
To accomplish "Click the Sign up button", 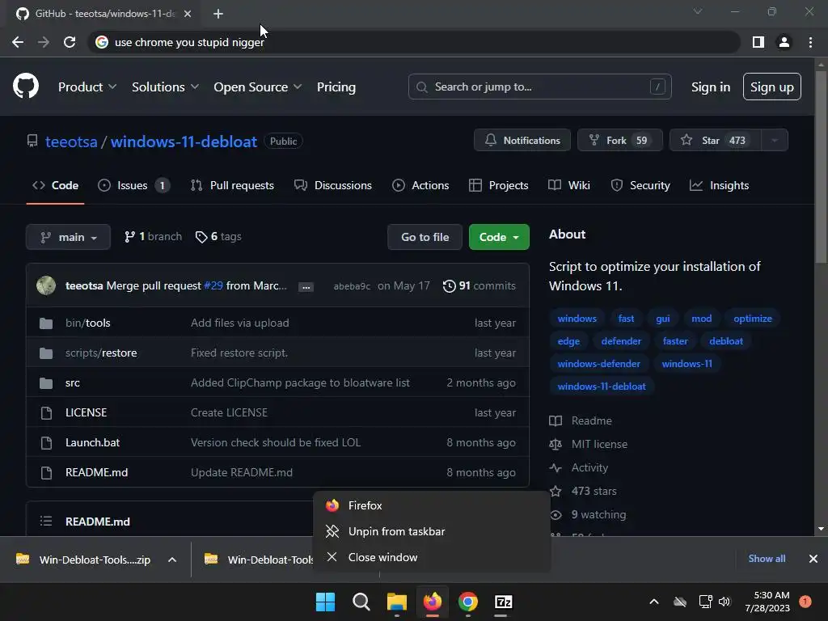I will click(772, 87).
